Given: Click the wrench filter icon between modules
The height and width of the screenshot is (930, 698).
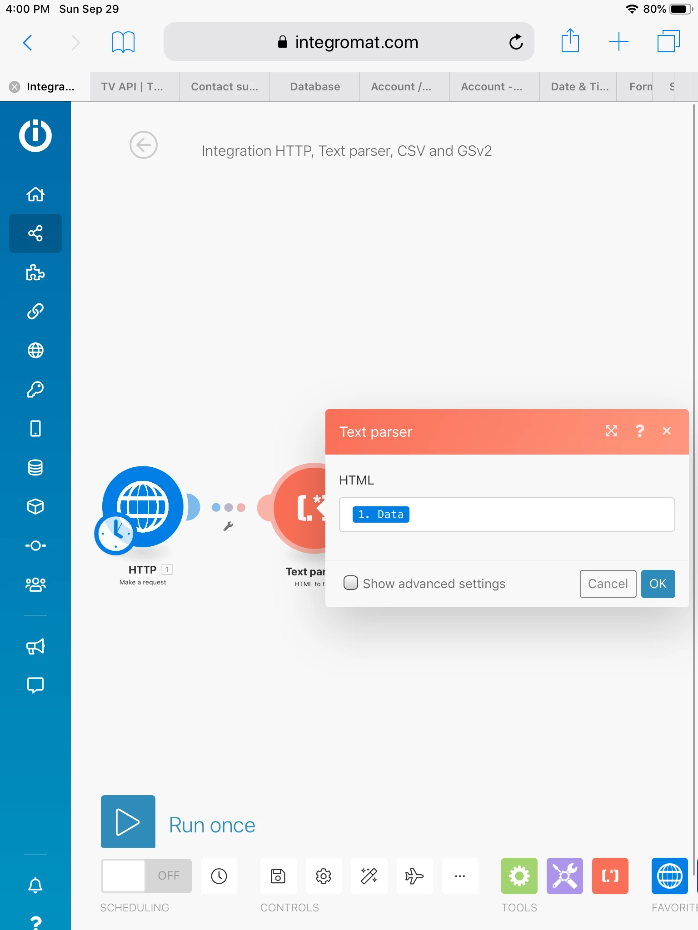Looking at the screenshot, I should click(228, 526).
